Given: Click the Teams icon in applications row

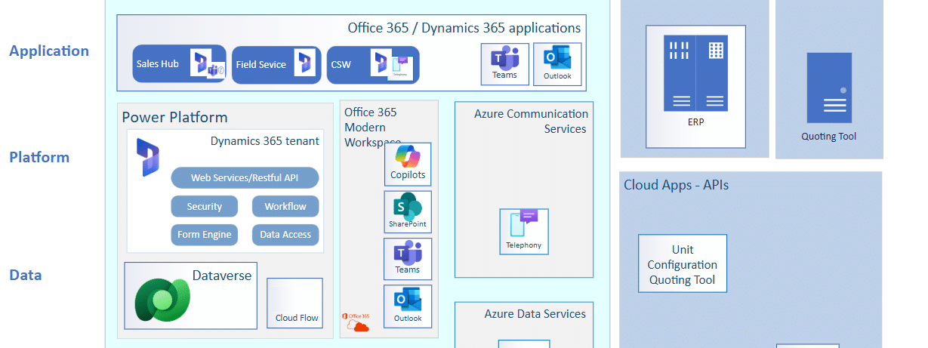Looking at the screenshot, I should 505,60.
